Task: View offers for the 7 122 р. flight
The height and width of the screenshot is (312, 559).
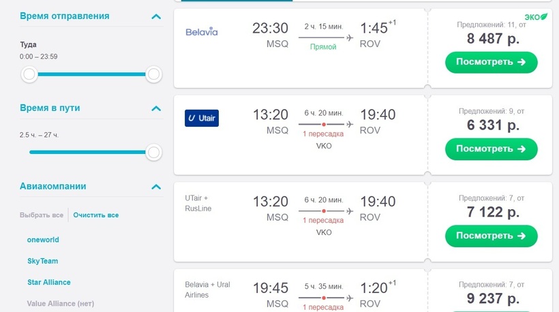Action: click(x=492, y=236)
